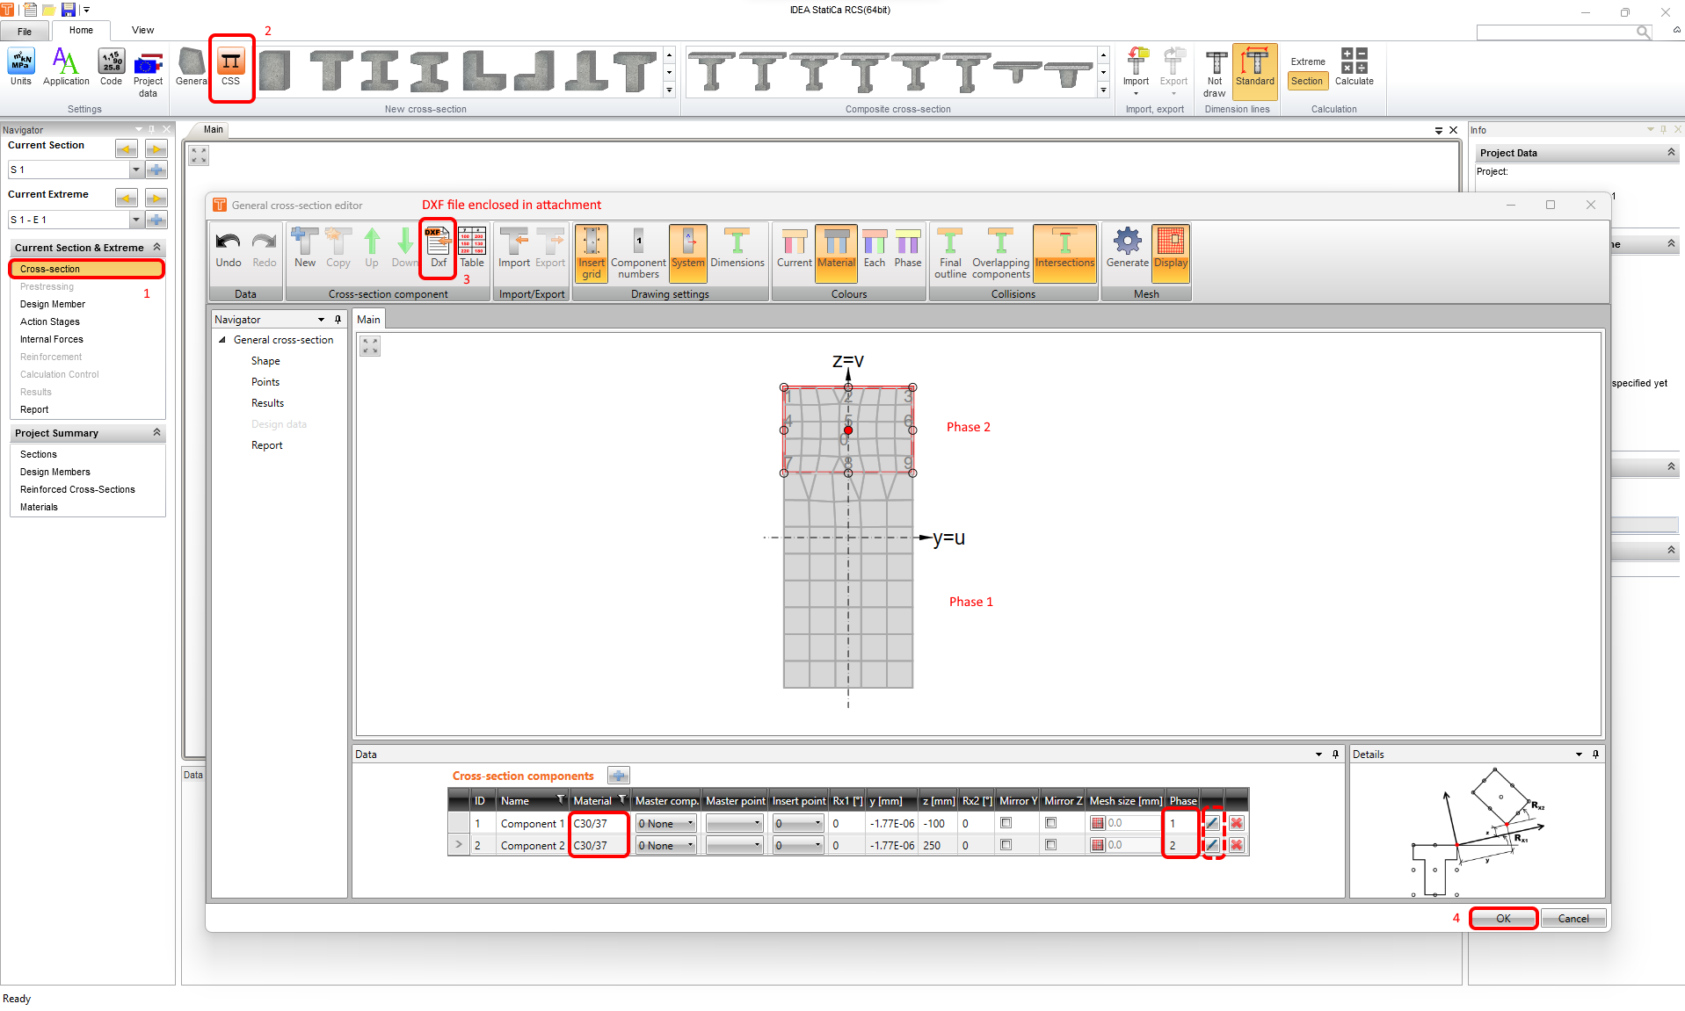The width and height of the screenshot is (1685, 1011).
Task: Open the Code settings icon
Action: (x=112, y=68)
